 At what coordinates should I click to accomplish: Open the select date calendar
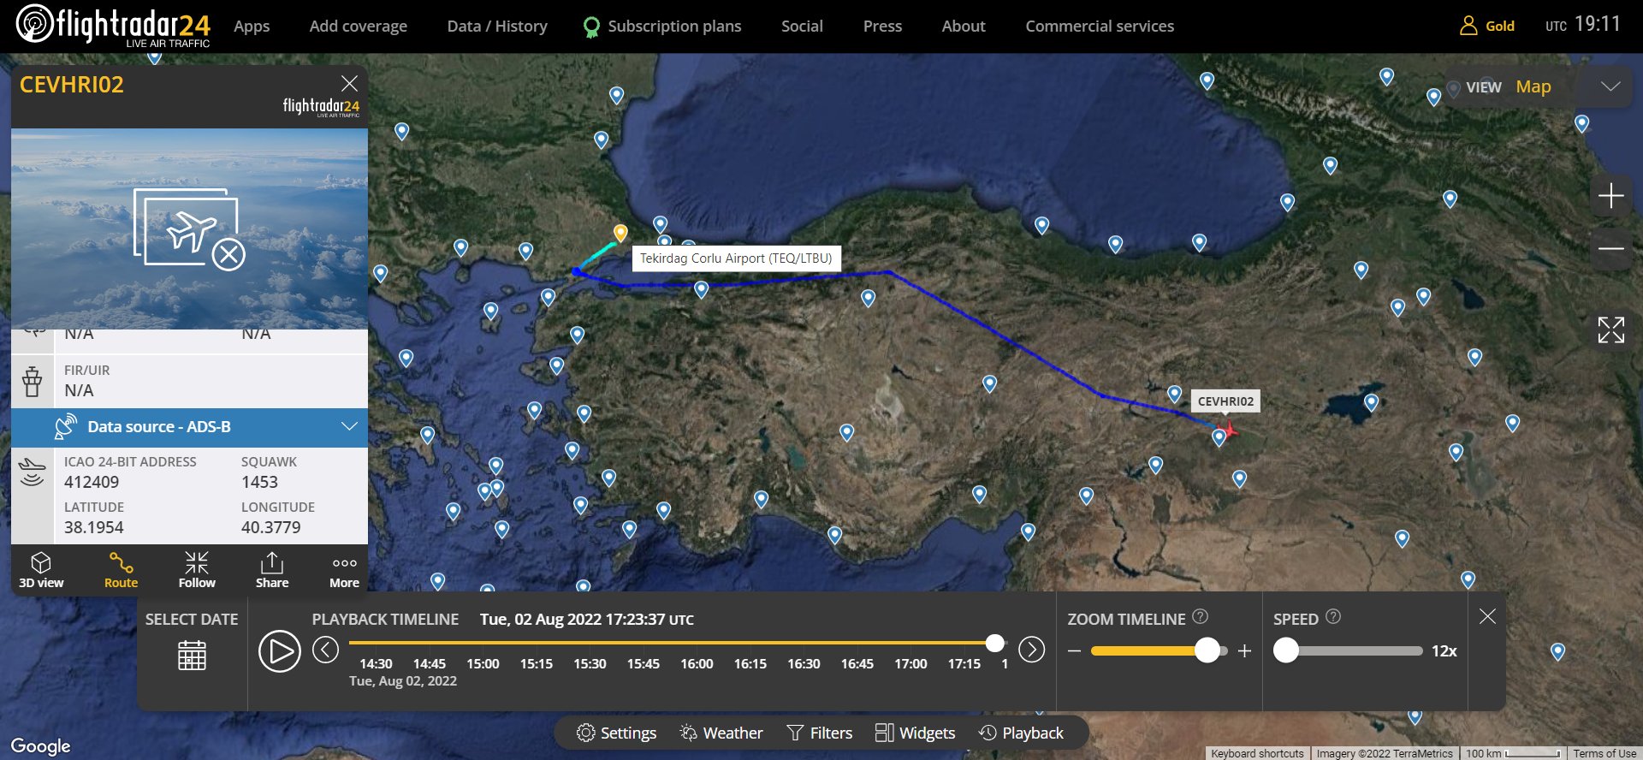tap(192, 656)
